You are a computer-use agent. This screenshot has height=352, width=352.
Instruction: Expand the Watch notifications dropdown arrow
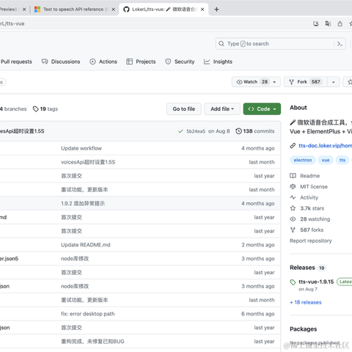tap(274, 82)
